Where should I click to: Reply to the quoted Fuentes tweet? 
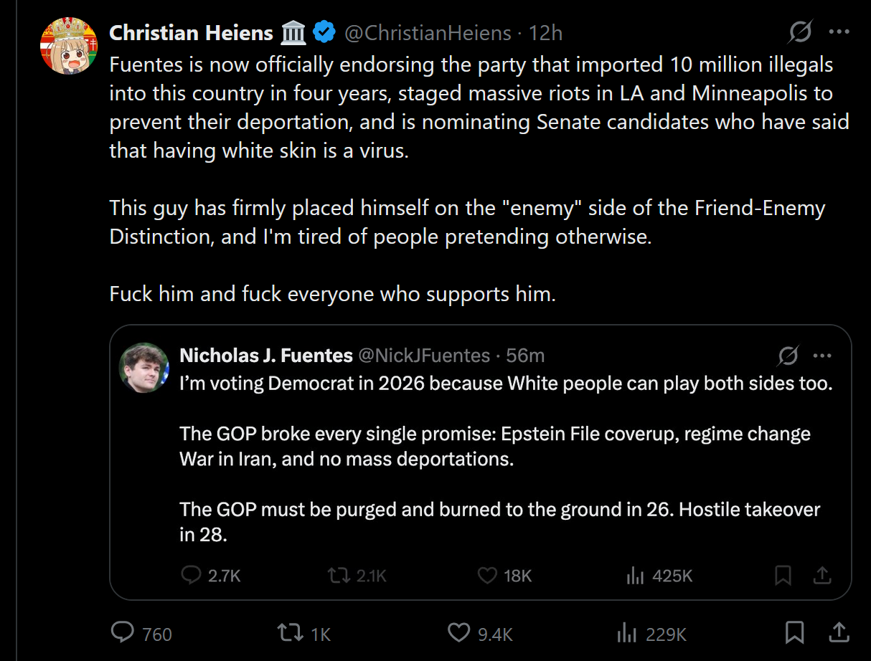point(192,575)
